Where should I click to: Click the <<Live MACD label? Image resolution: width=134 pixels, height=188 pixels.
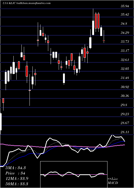coord(113,181)
